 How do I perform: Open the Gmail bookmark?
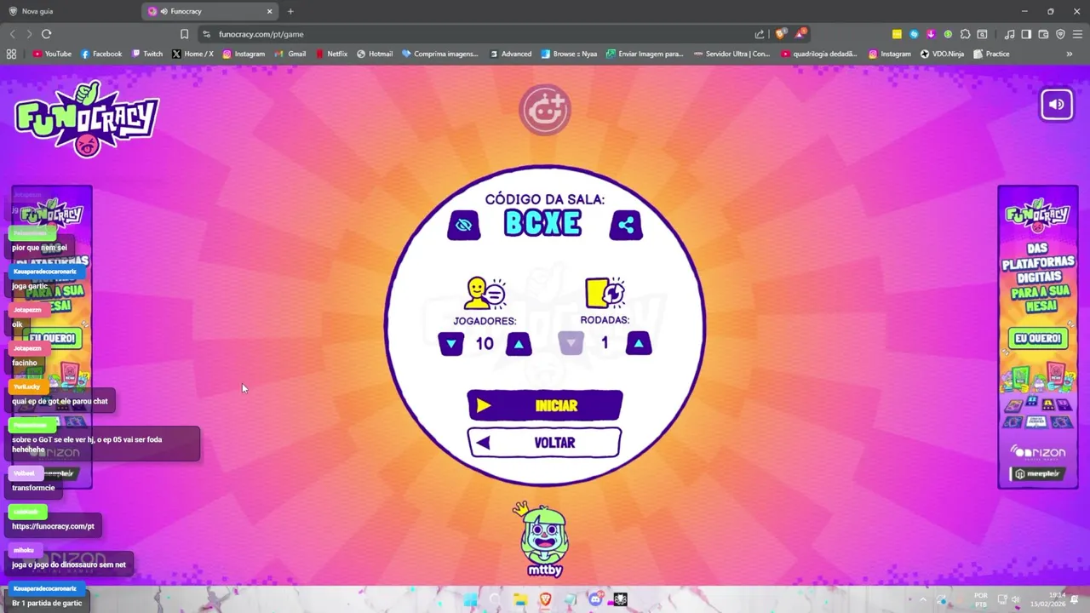[290, 54]
